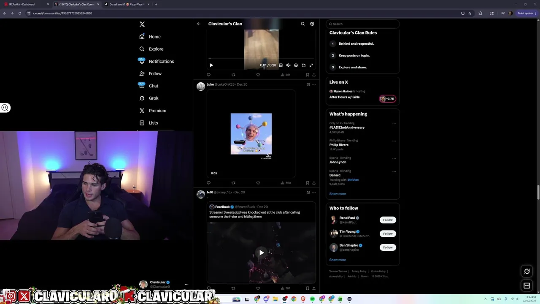Open the 861 views analytics
This screenshot has width=540, height=304.
pos(286,75)
